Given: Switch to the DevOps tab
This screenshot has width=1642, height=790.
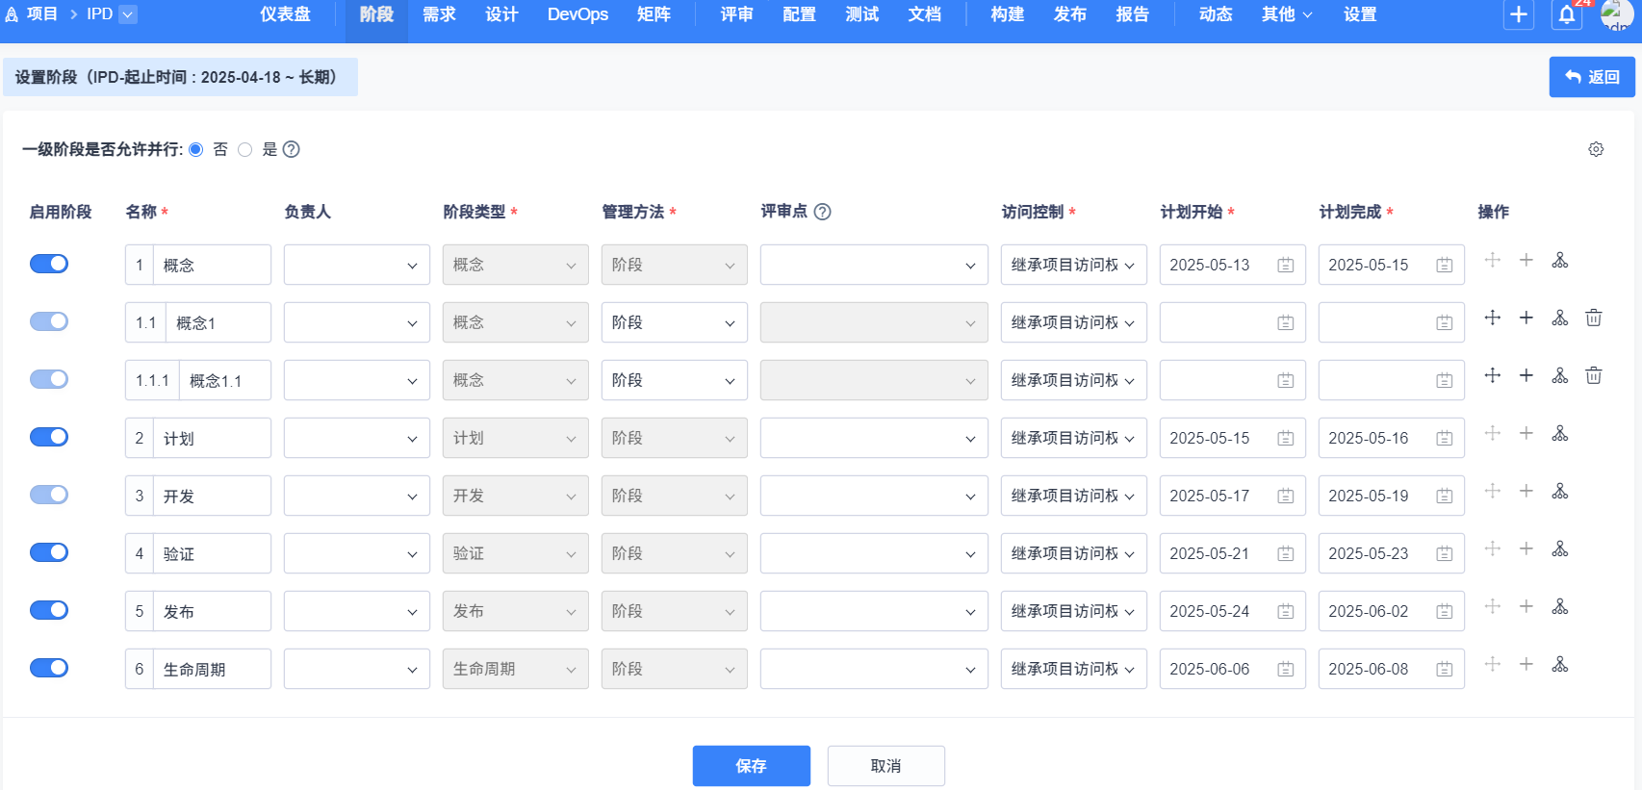Looking at the screenshot, I should coord(577,14).
